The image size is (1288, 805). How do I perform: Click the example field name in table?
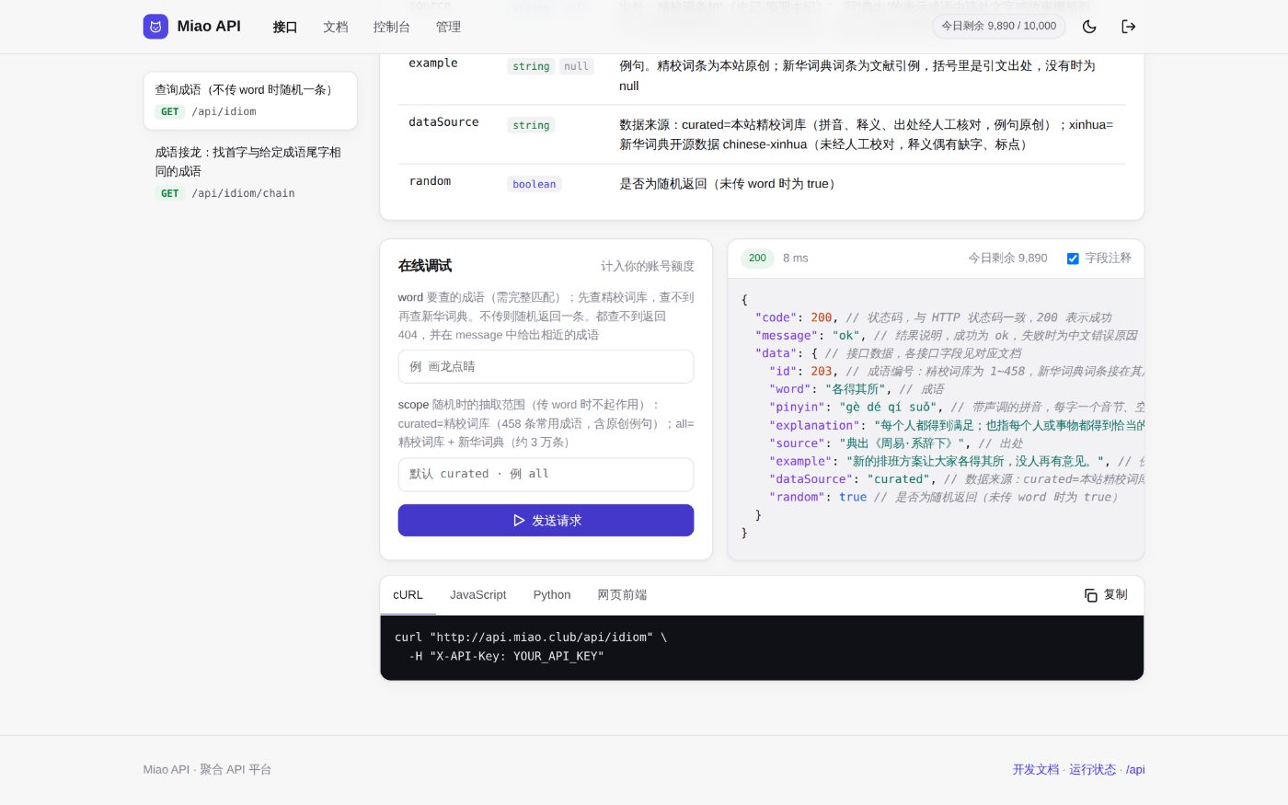pyautogui.click(x=433, y=63)
